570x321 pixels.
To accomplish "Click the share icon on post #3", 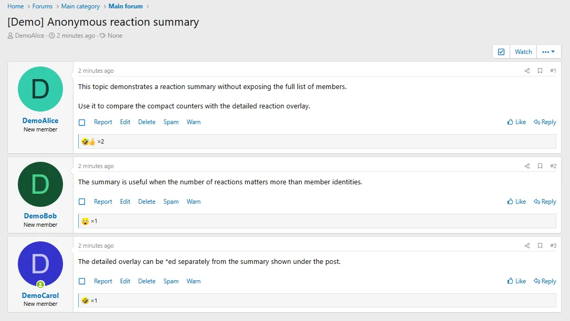I will point(527,246).
